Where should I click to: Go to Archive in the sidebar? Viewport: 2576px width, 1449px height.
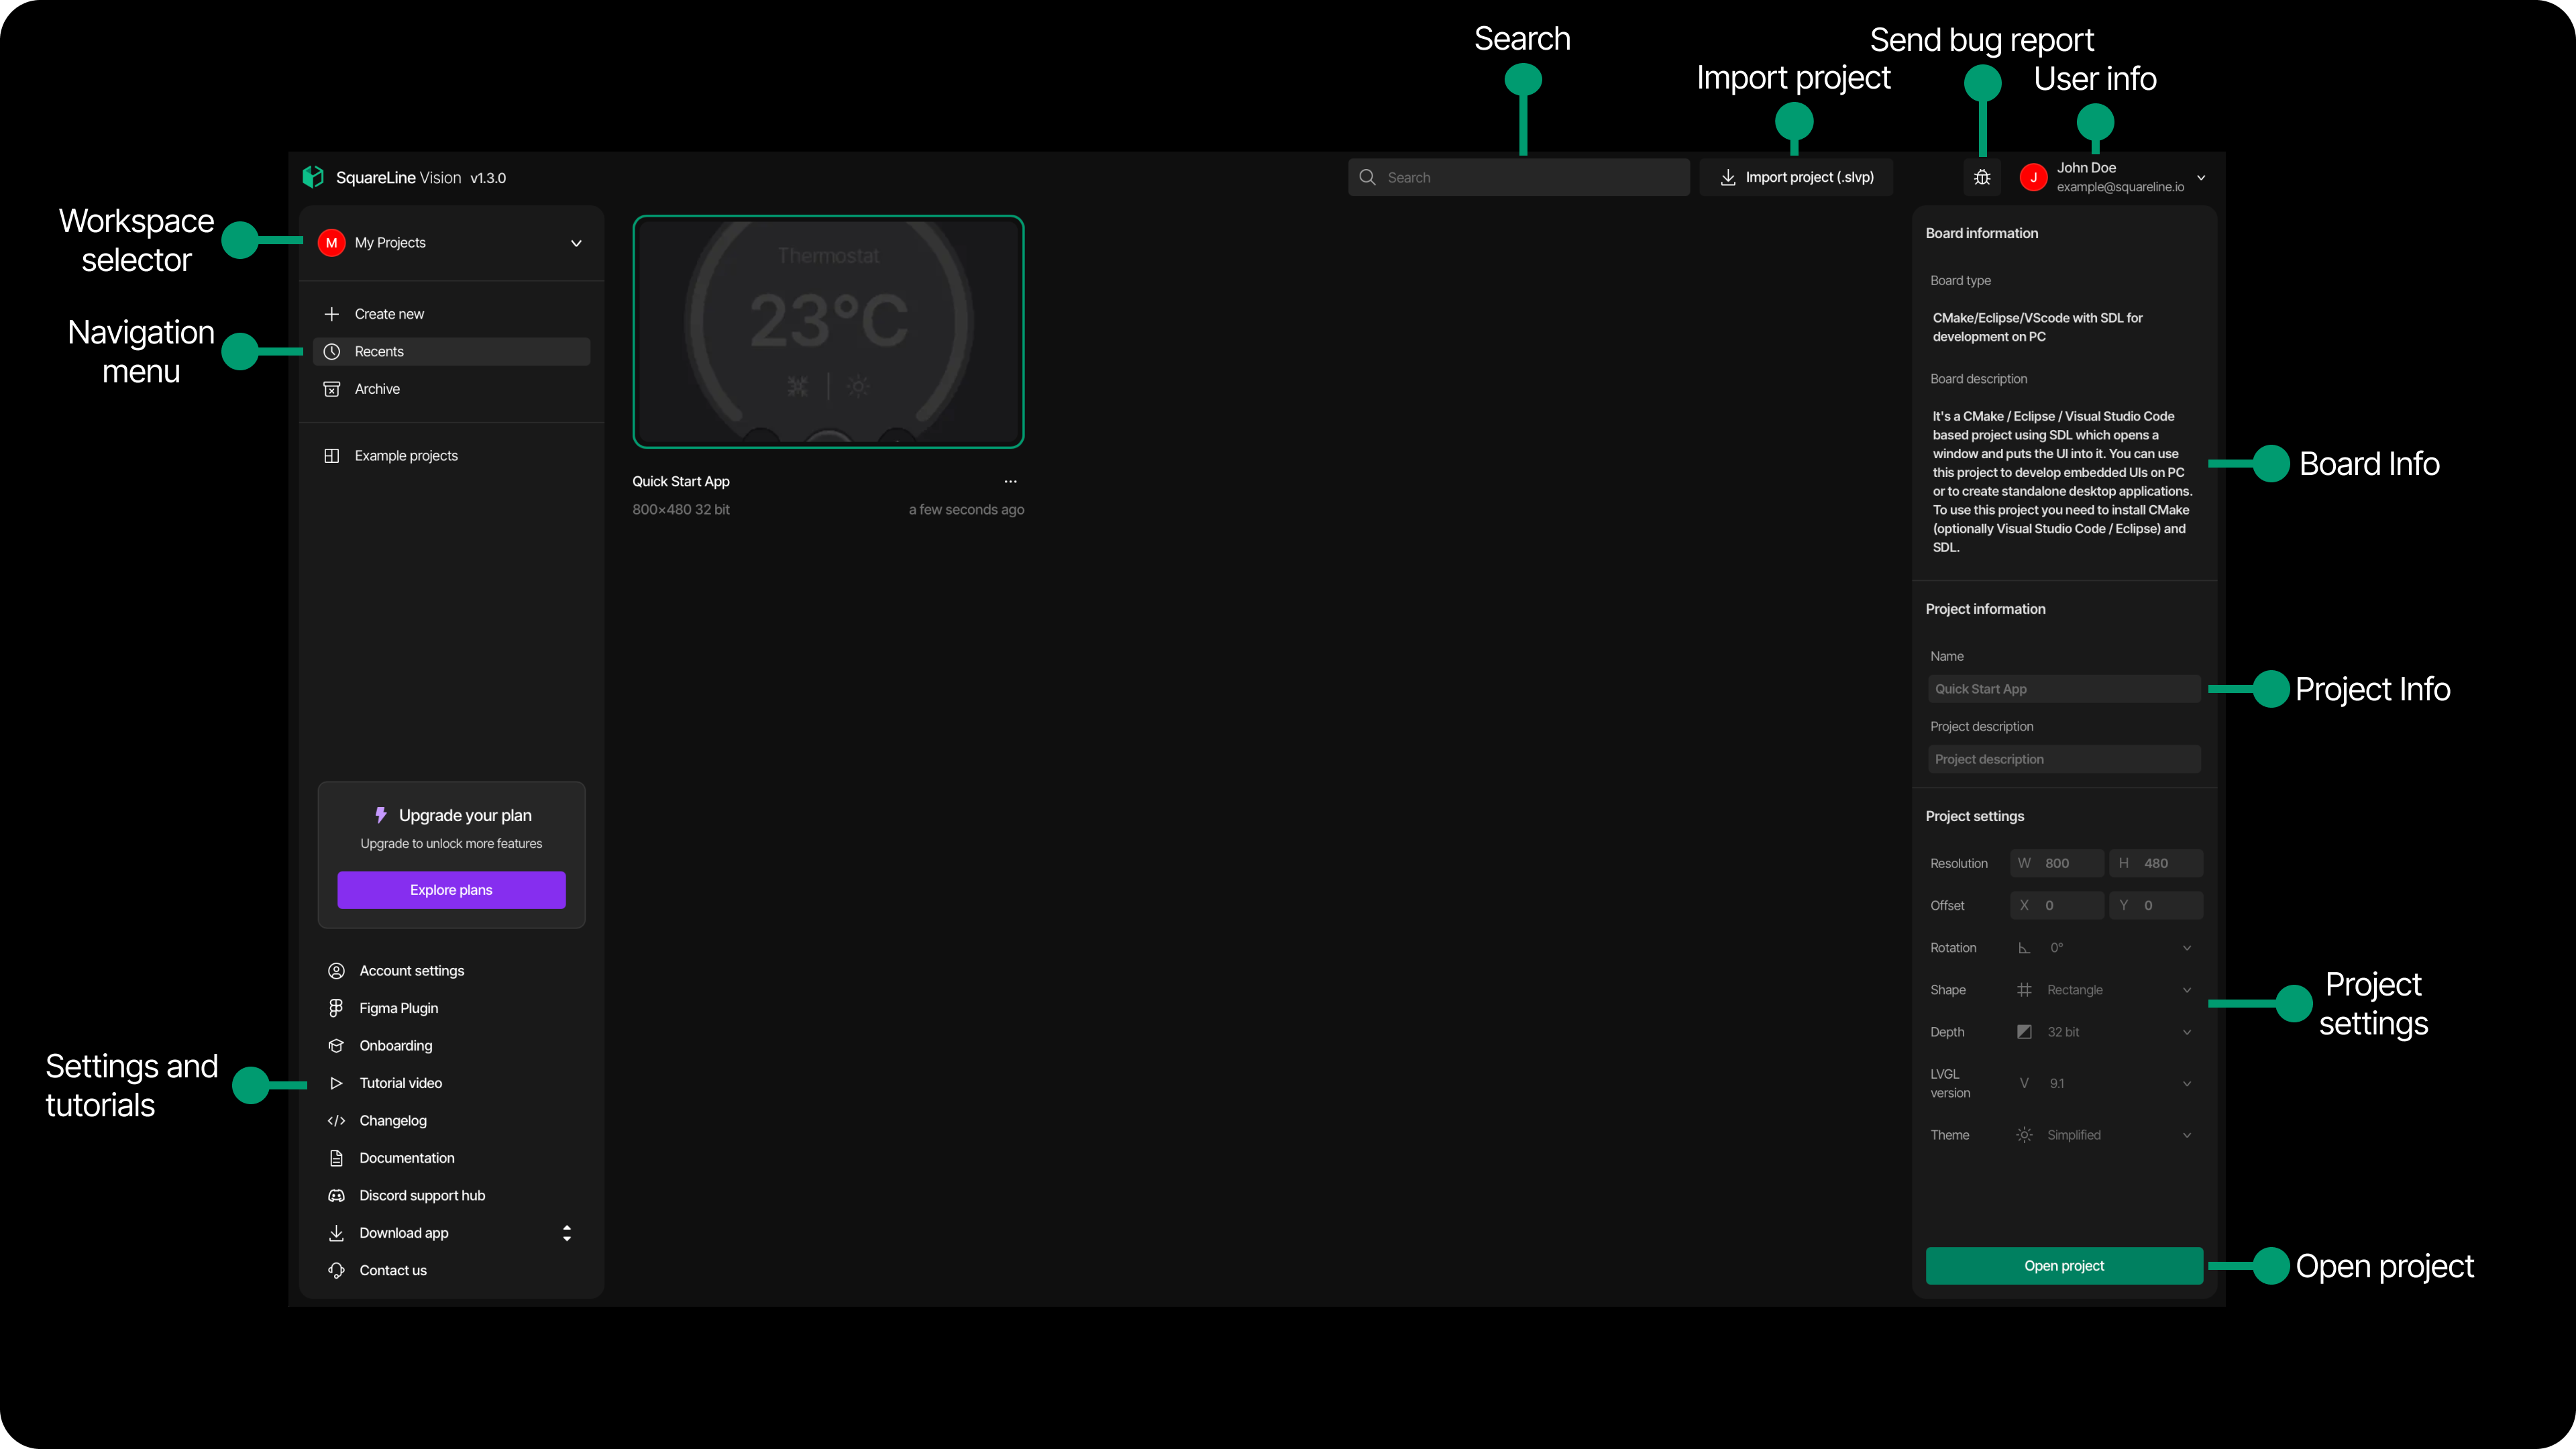[x=377, y=389]
